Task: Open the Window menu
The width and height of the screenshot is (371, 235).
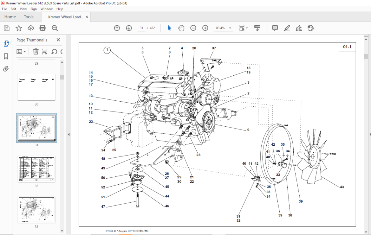Action: (x=46, y=9)
